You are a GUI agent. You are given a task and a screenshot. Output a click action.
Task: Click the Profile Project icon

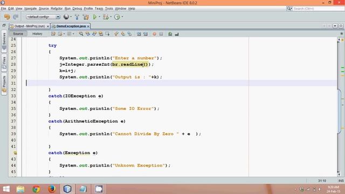(117, 17)
